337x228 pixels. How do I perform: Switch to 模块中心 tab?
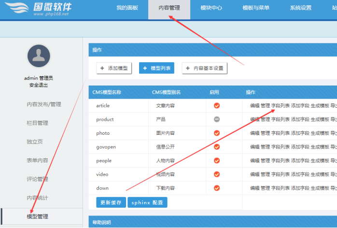(x=211, y=8)
